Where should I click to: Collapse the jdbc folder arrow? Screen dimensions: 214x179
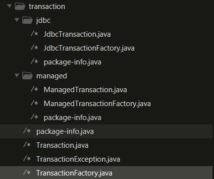(17, 20)
